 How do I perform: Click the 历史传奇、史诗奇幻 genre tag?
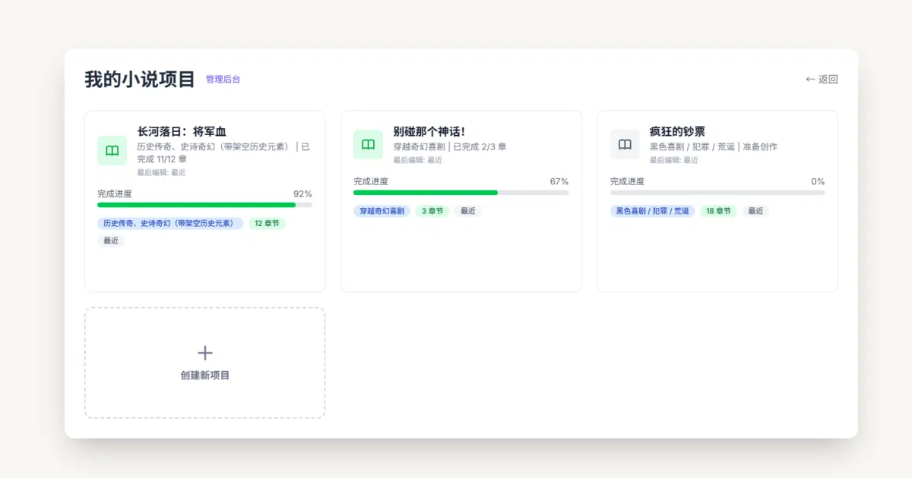pos(170,224)
